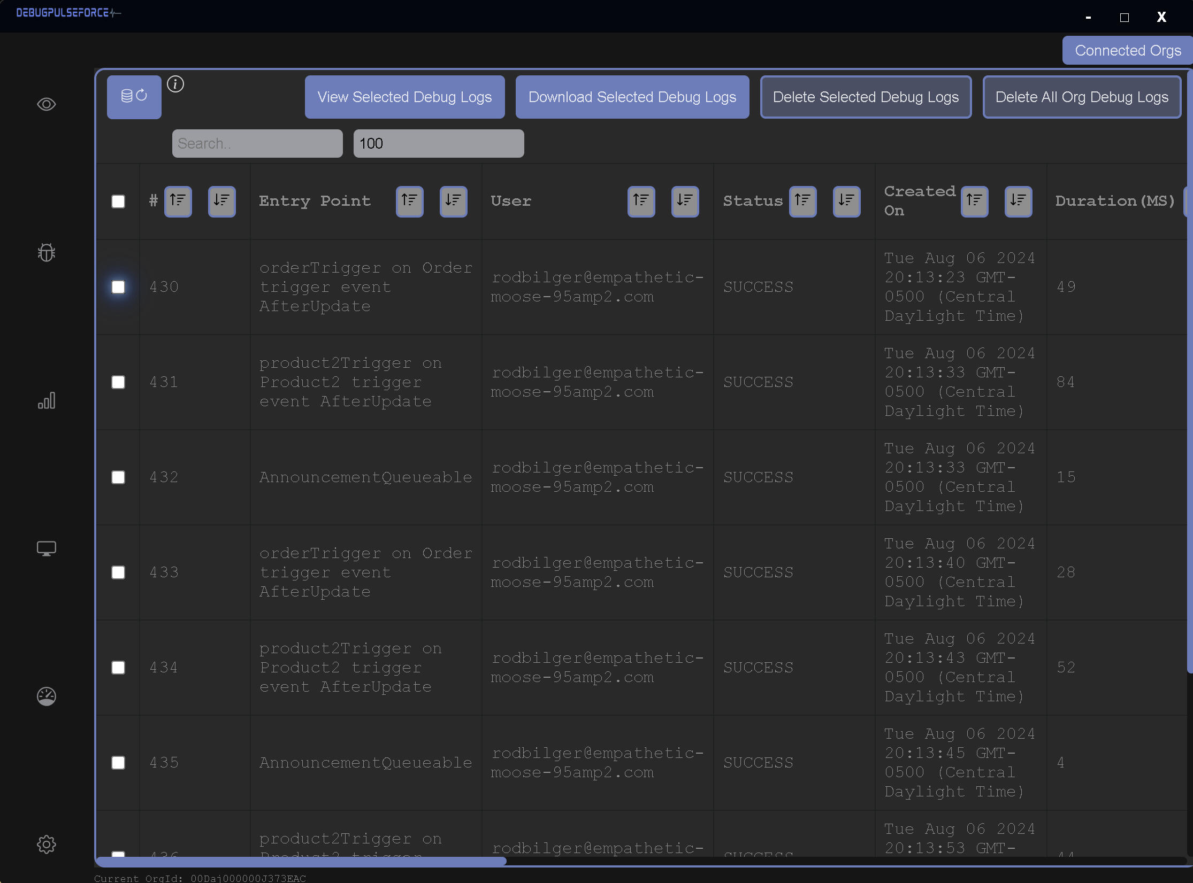Click the info circle icon
Viewport: 1193px width, 883px height.
[x=175, y=84]
